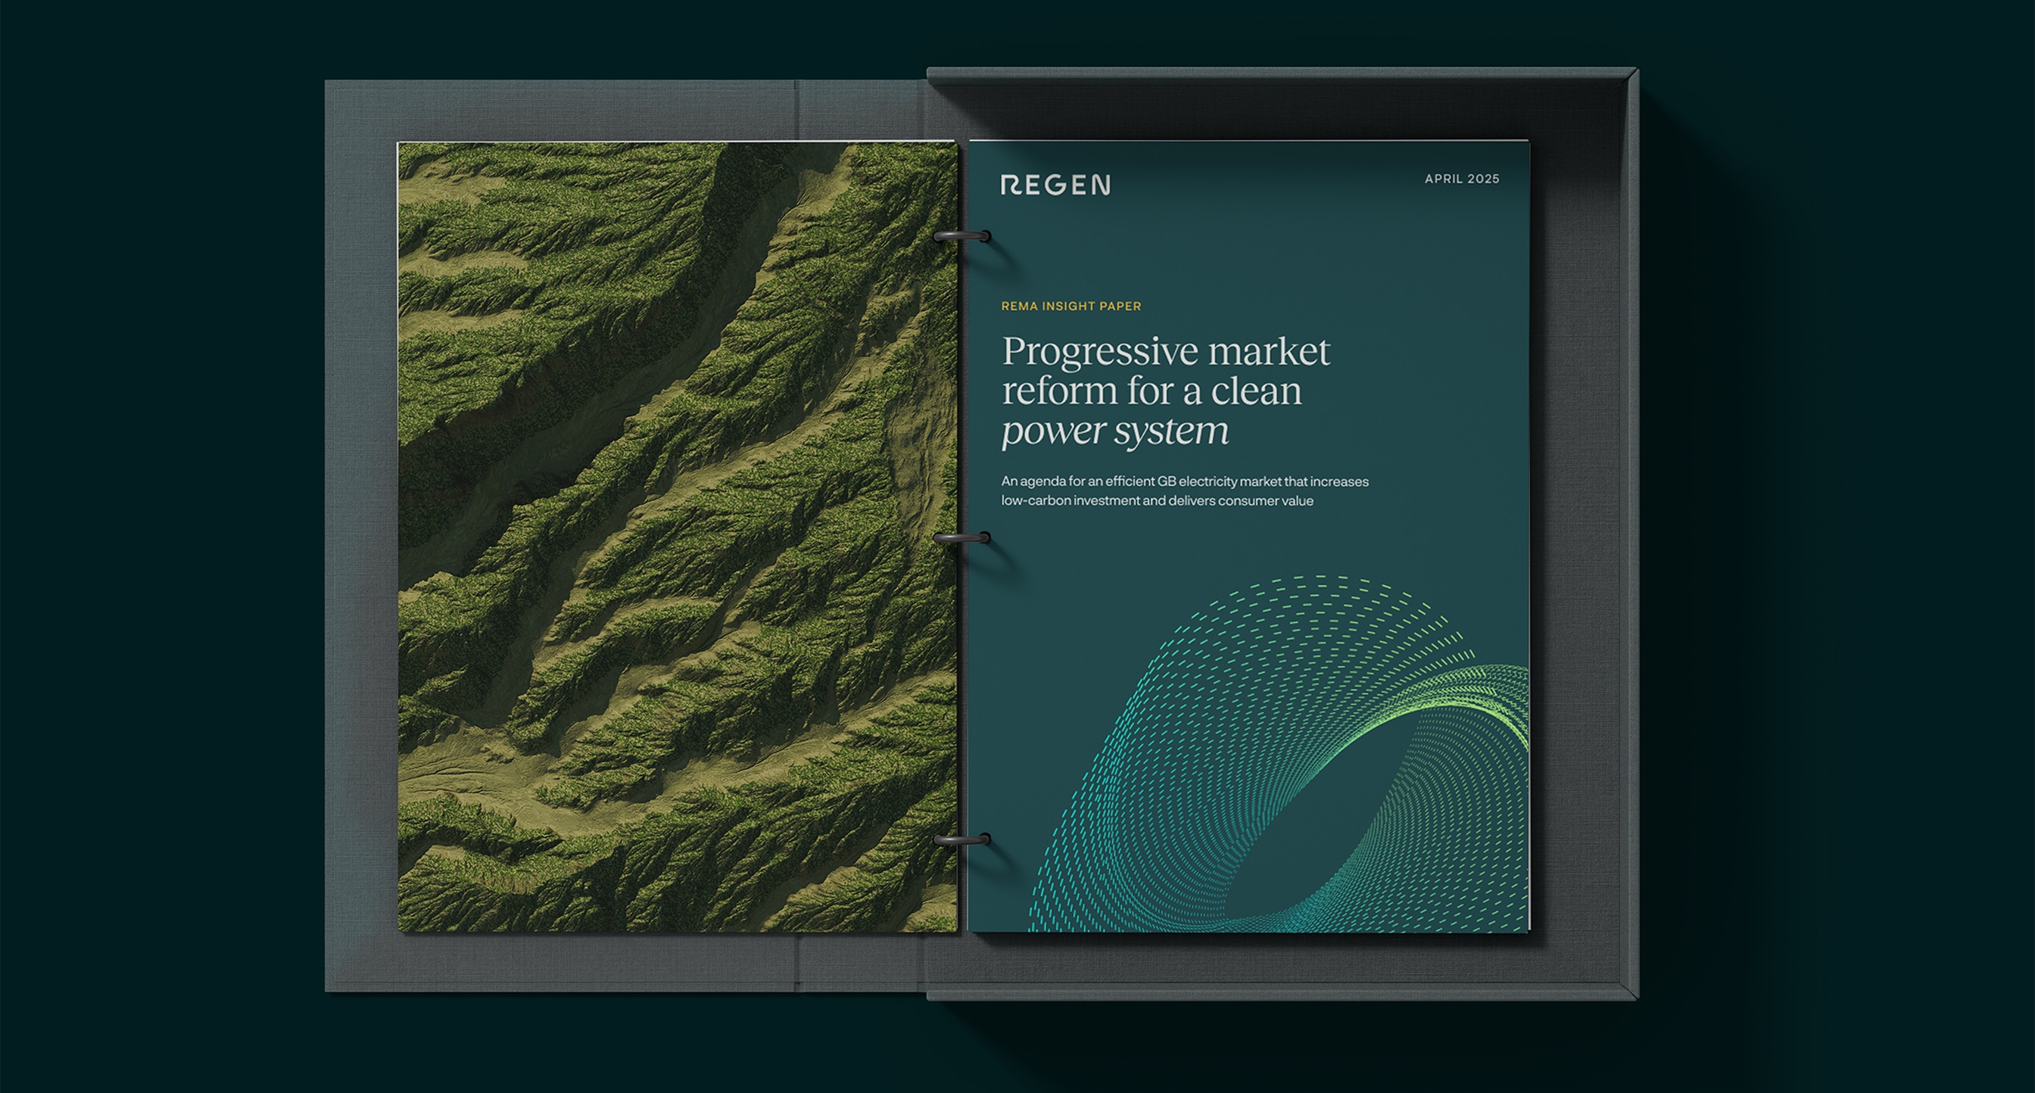
Task: Click the green terrain aerial image page
Action: coord(677,537)
